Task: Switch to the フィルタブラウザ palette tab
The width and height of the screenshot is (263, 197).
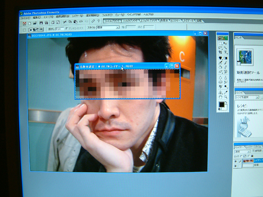Action: [x=130, y=21]
